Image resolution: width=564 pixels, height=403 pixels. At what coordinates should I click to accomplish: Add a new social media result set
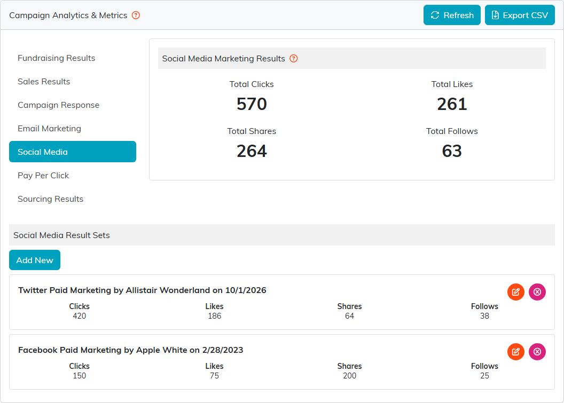(x=35, y=260)
